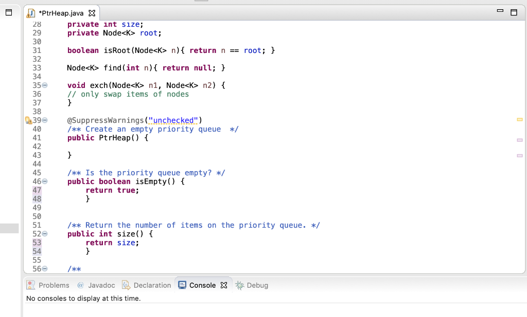Maximize the editor area
This screenshot has width=527, height=317.
pos(514,11)
